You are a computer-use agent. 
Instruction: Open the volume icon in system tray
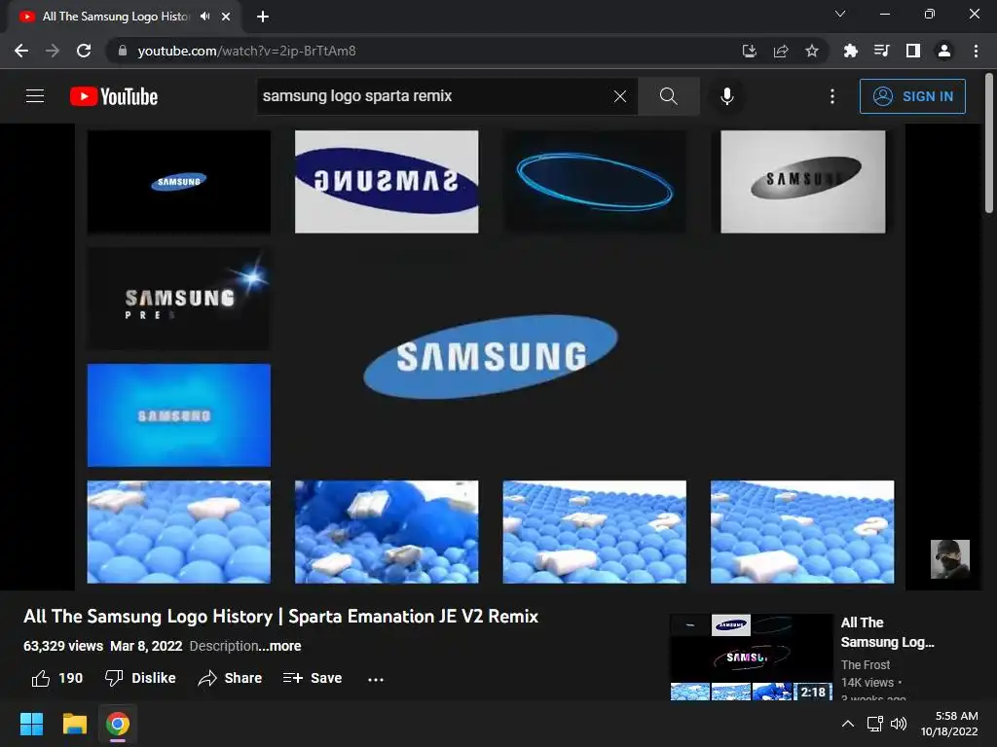pos(899,724)
